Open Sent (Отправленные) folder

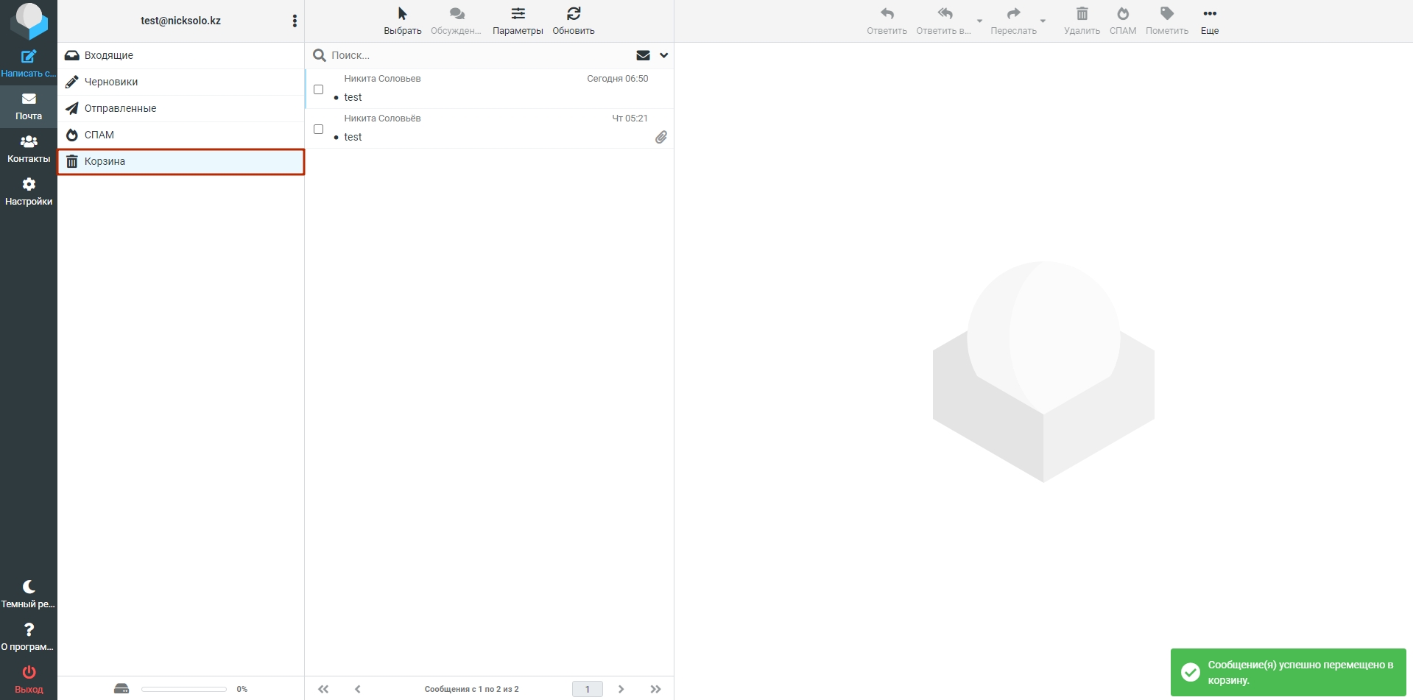click(181, 108)
